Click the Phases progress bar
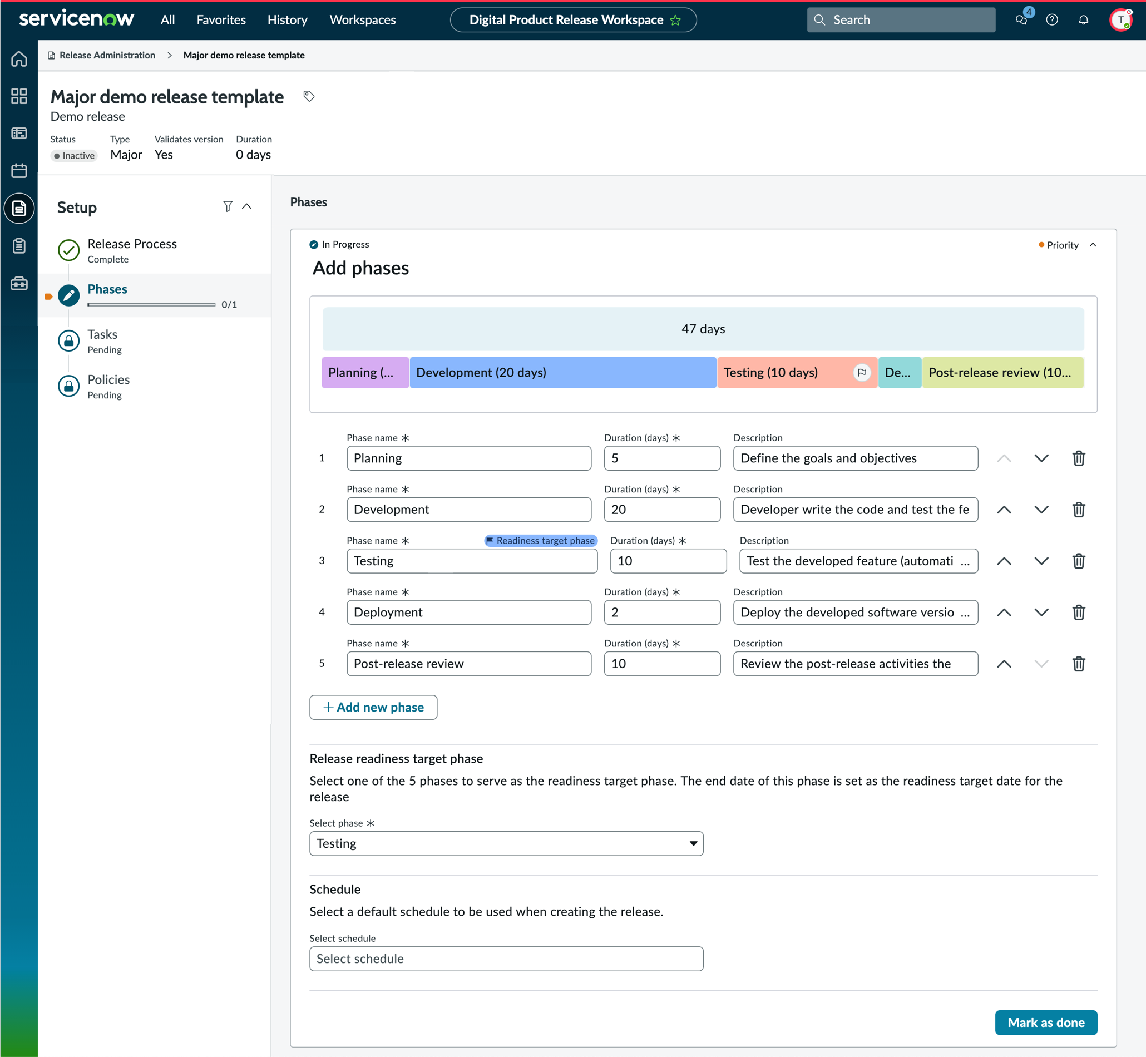The height and width of the screenshot is (1057, 1146). coord(151,305)
